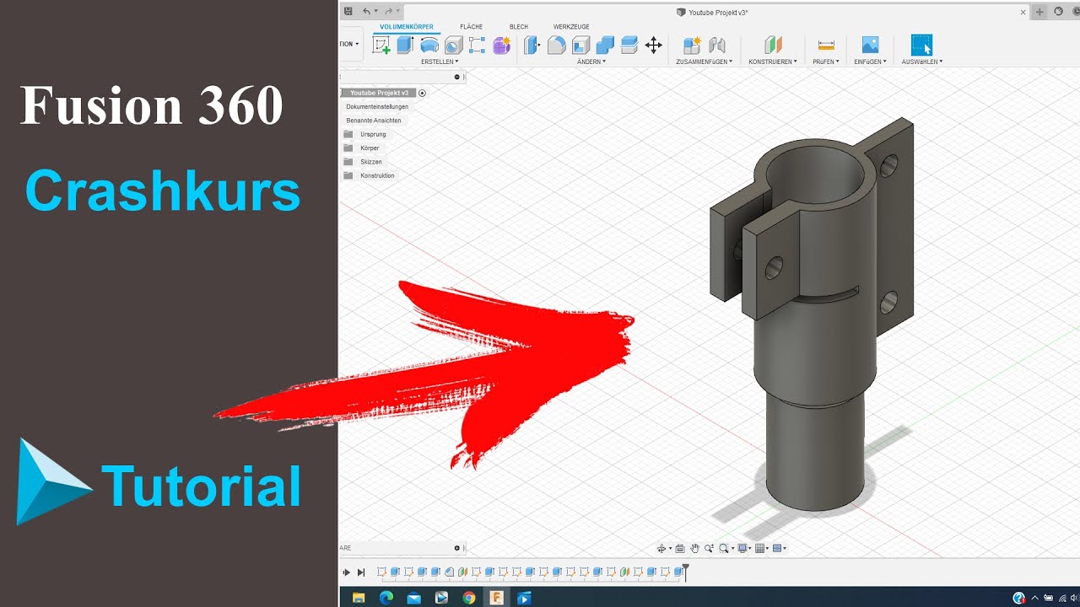
Task: Select Benannte Ansichten in the browser
Action: 374,121
